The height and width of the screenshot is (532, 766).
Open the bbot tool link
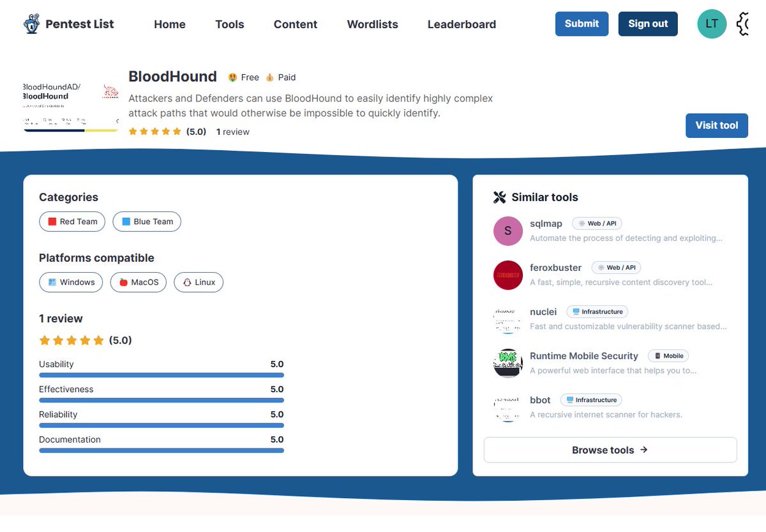pos(540,400)
